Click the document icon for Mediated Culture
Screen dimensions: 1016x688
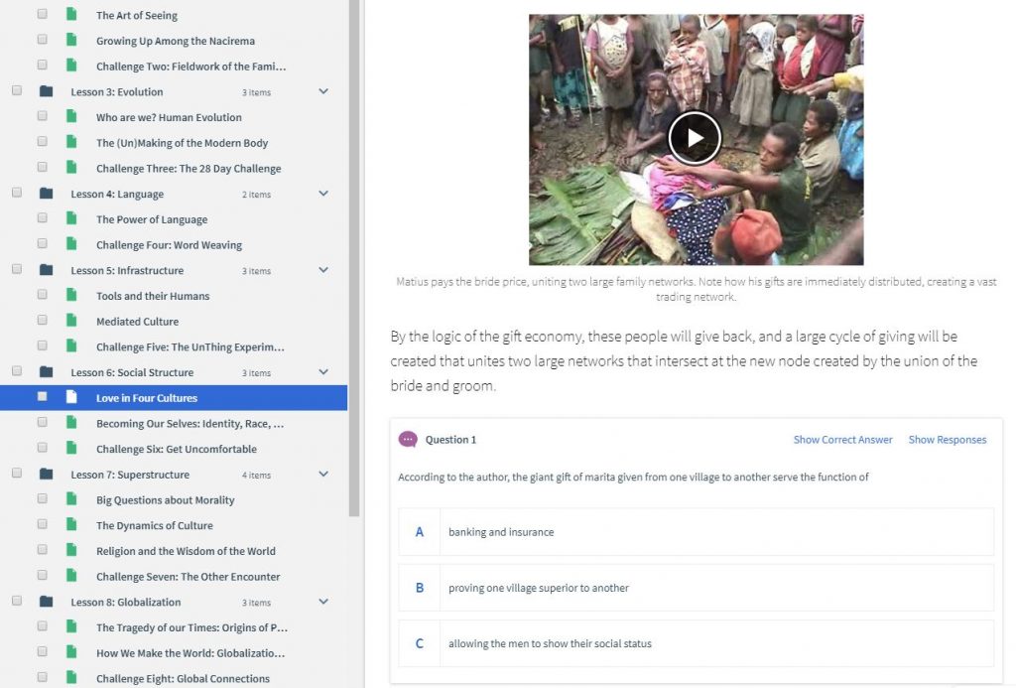tap(71, 322)
